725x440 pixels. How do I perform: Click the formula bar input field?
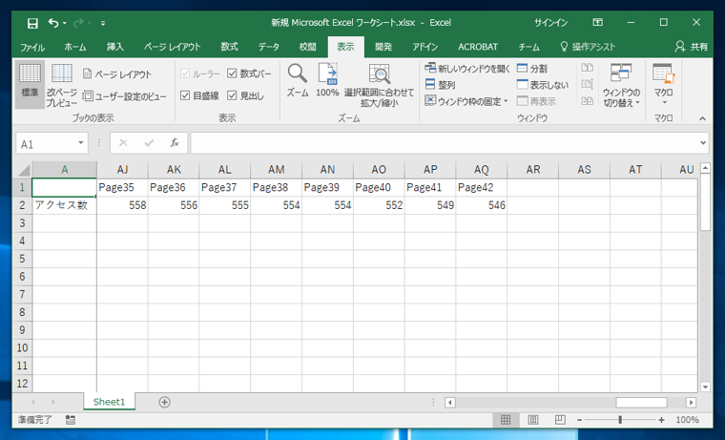coord(445,143)
